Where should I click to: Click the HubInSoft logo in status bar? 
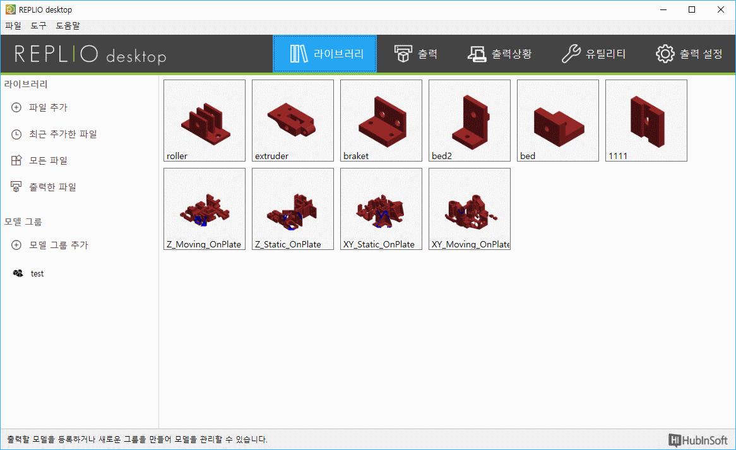click(x=698, y=439)
